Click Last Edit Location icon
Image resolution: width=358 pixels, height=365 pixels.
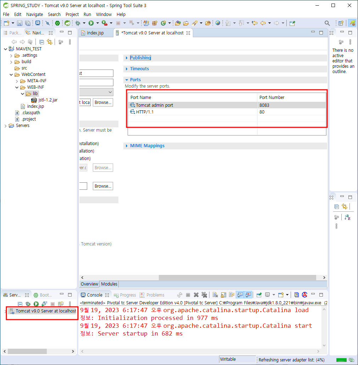(255, 23)
